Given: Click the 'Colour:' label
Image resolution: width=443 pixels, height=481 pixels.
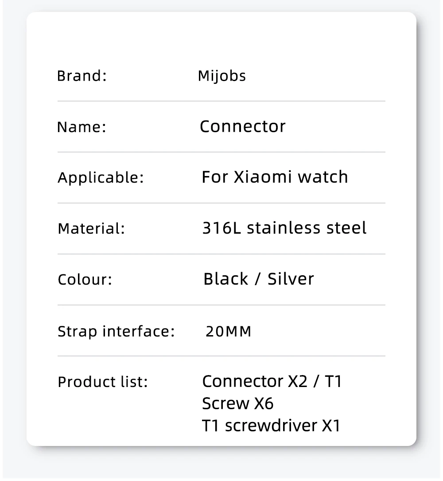Looking at the screenshot, I should point(85,280).
